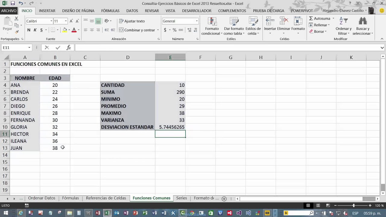Click the decrease indent icon
The height and width of the screenshot is (217, 386).
point(106,30)
